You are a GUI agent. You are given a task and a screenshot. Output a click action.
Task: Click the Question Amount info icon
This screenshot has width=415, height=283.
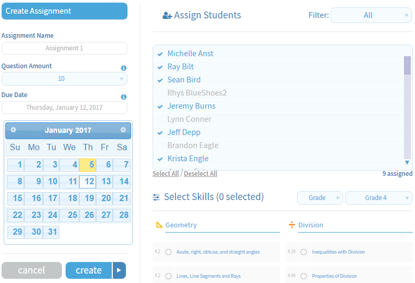click(x=124, y=68)
